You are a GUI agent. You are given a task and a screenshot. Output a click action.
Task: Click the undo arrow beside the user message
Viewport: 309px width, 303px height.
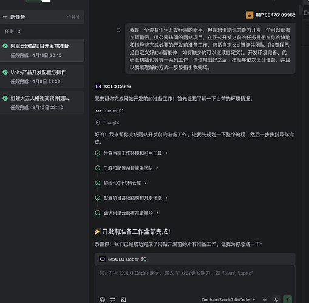[x=118, y=30]
